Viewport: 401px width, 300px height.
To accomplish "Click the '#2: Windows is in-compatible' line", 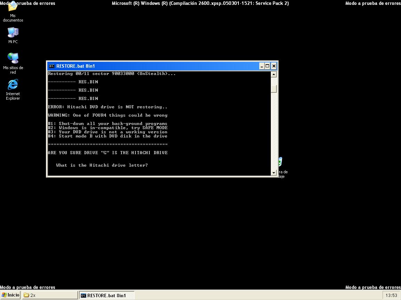I will click(x=108, y=128).
